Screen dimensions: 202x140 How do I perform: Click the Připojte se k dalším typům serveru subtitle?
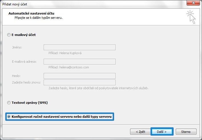click(39, 18)
